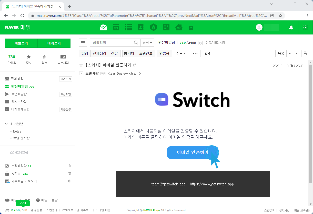Click the profile avatar in the header
Viewport: 313px width, 214px height.
pos(259,27)
